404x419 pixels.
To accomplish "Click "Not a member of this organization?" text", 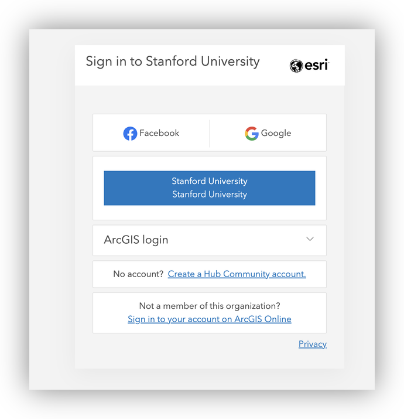I will [210, 306].
